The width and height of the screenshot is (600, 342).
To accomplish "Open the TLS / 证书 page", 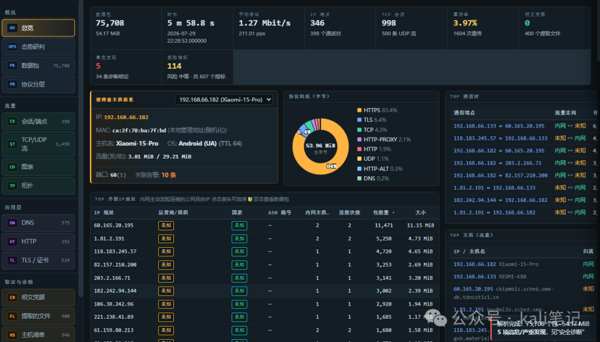I will point(38,261).
